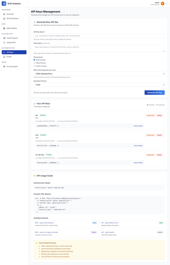Click the book icon beside API Usage Guide
170x265 pixels.
[35, 176]
